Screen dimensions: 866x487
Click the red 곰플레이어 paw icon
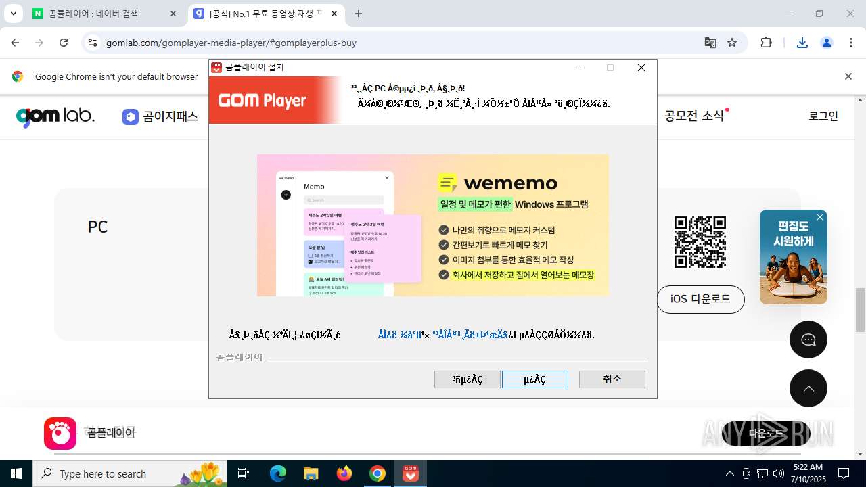pos(60,434)
